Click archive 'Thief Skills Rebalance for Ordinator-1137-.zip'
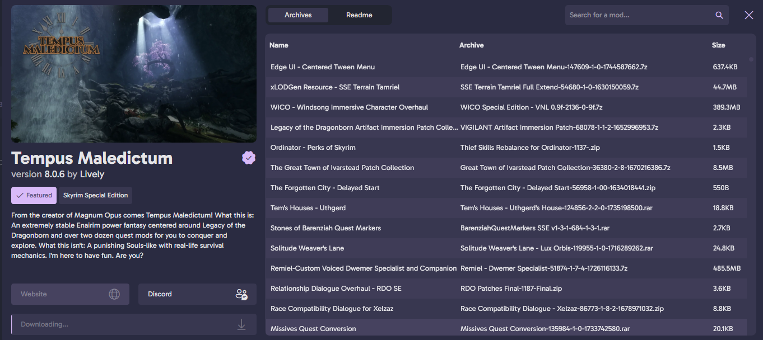The image size is (763, 340). pos(530,148)
